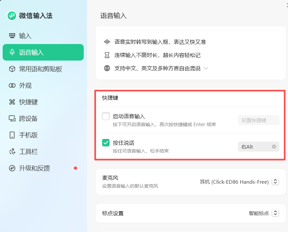
Task: Open the 标点设置 智能标点 dropdown arrows
Action: (x=275, y=213)
